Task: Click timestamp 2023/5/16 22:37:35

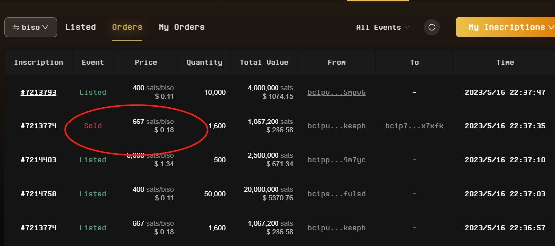Action: click(x=505, y=126)
